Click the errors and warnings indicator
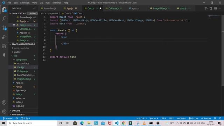Viewport: 224px width, 126px height. (25, 118)
